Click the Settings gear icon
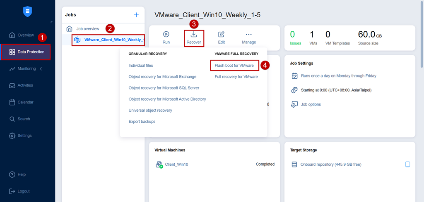The width and height of the screenshot is (424, 202). coord(12,136)
